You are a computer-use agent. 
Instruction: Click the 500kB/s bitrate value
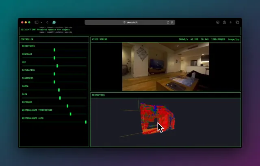pyautogui.click(x=183, y=39)
